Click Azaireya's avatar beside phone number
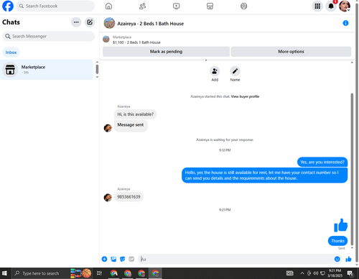This screenshot has height=279, width=359. [x=108, y=198]
